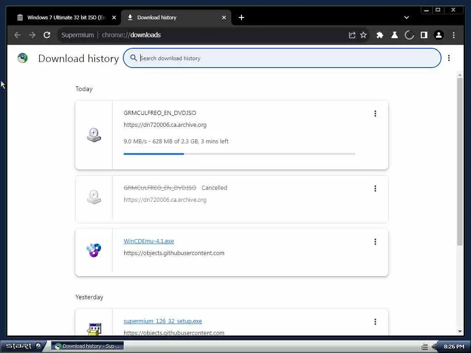Click the WinCDEmu file icon

[x=94, y=250]
